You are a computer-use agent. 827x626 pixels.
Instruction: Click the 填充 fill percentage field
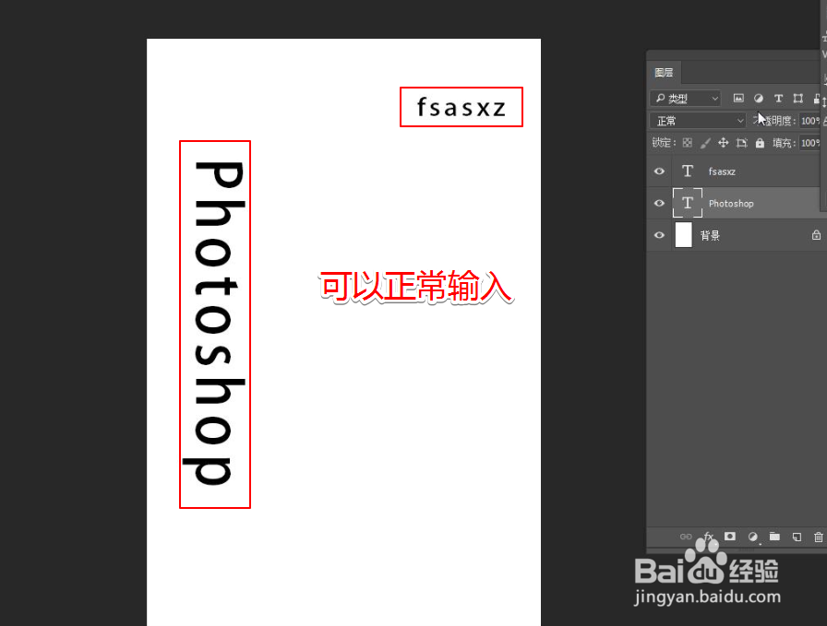(810, 143)
